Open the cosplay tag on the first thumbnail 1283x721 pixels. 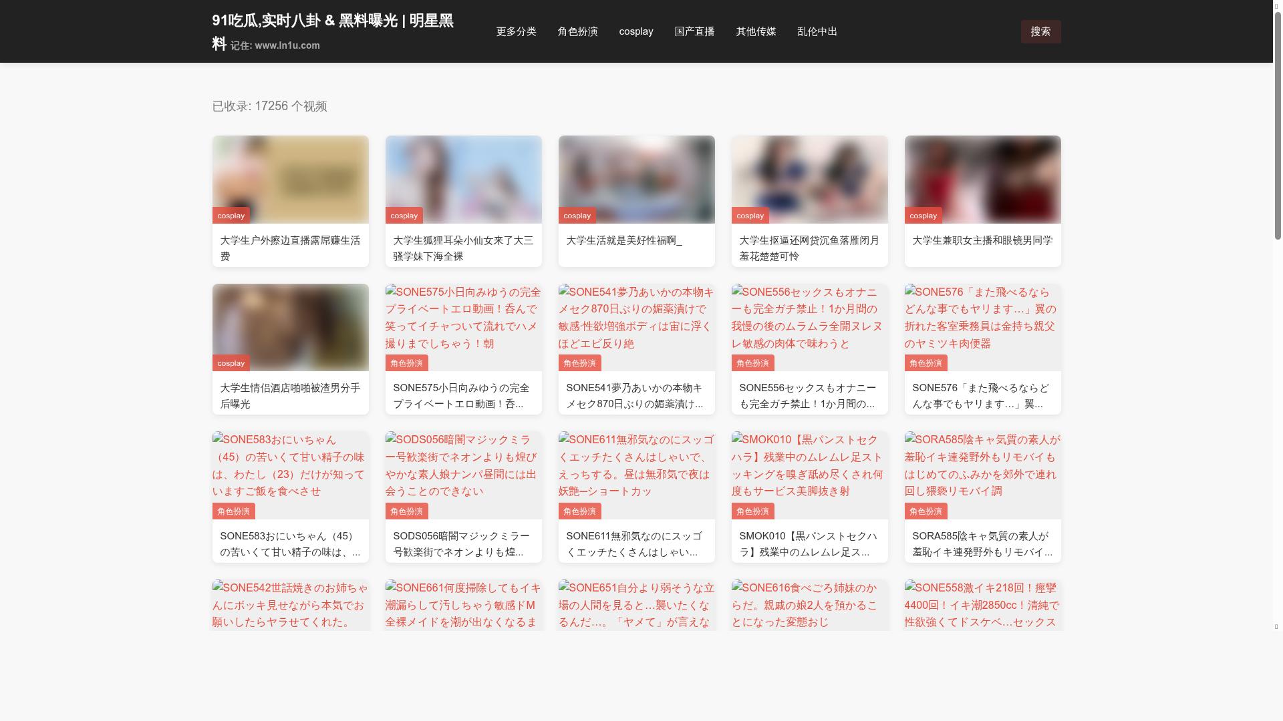click(231, 215)
